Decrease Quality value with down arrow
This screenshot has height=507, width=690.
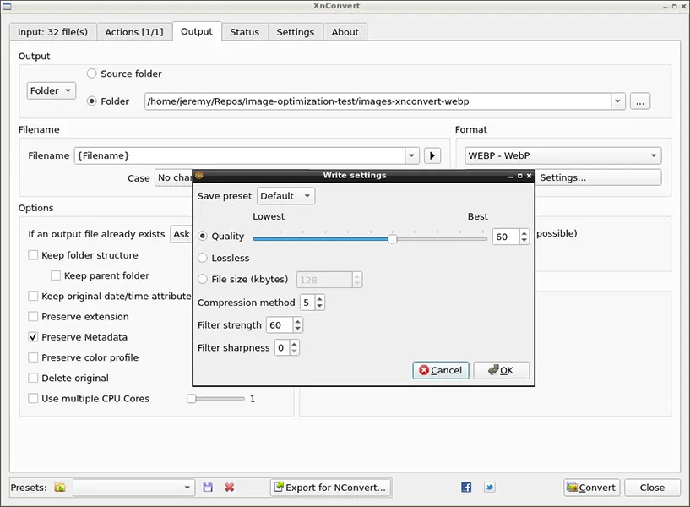click(524, 240)
